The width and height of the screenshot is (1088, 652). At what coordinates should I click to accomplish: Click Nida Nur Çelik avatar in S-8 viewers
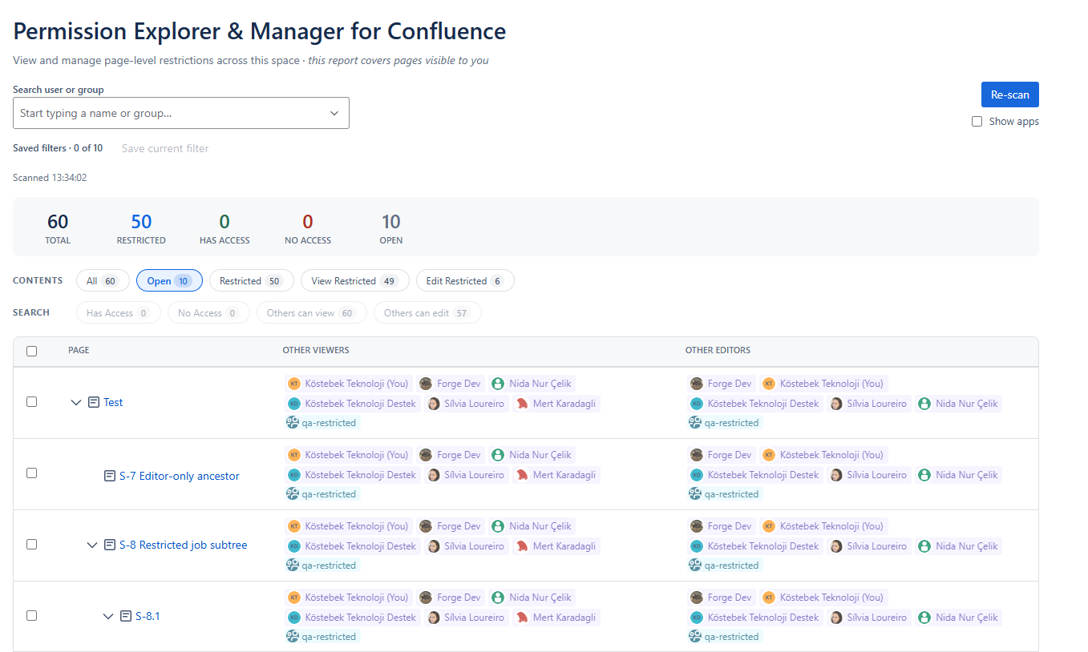[x=498, y=526]
